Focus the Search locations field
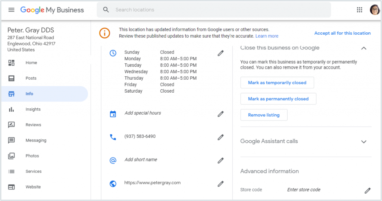The width and height of the screenshot is (382, 201). [214, 10]
